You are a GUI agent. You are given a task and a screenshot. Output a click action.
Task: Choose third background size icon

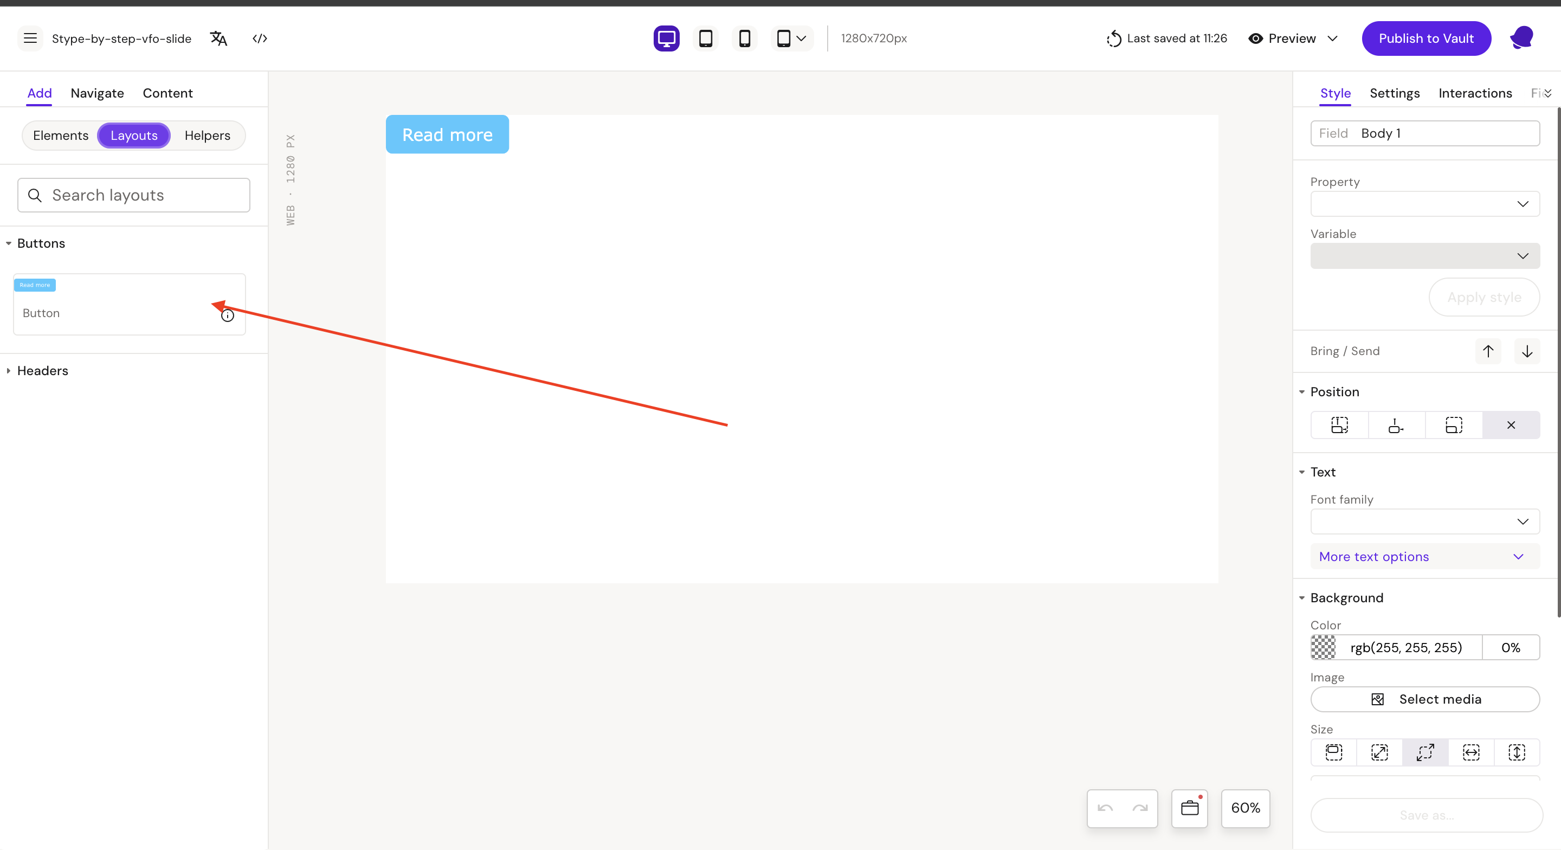point(1425,753)
